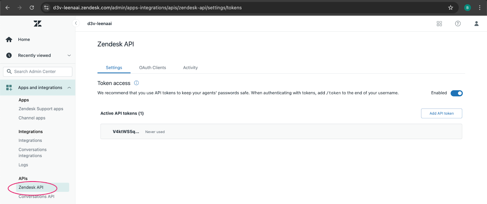Screen dimensions: 487x204
Task: Click the search magnifier icon
Action: [x=9, y=72]
